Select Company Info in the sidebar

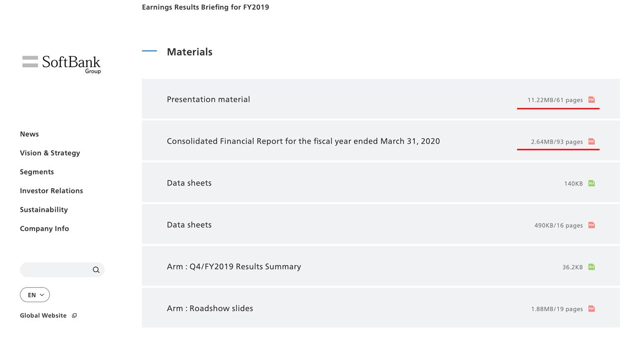[x=44, y=229]
